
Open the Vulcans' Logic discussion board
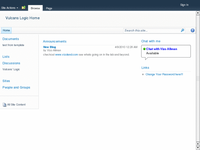[11, 69]
